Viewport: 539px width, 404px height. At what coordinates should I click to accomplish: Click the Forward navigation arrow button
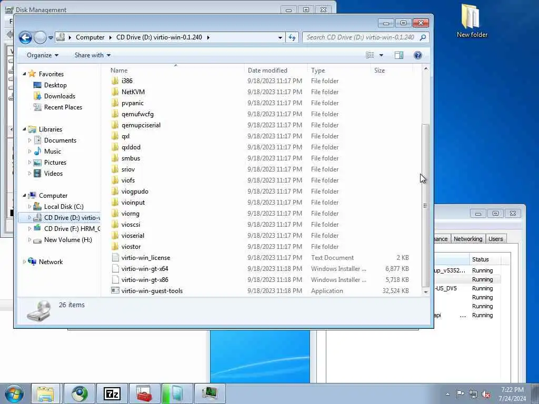pos(40,37)
